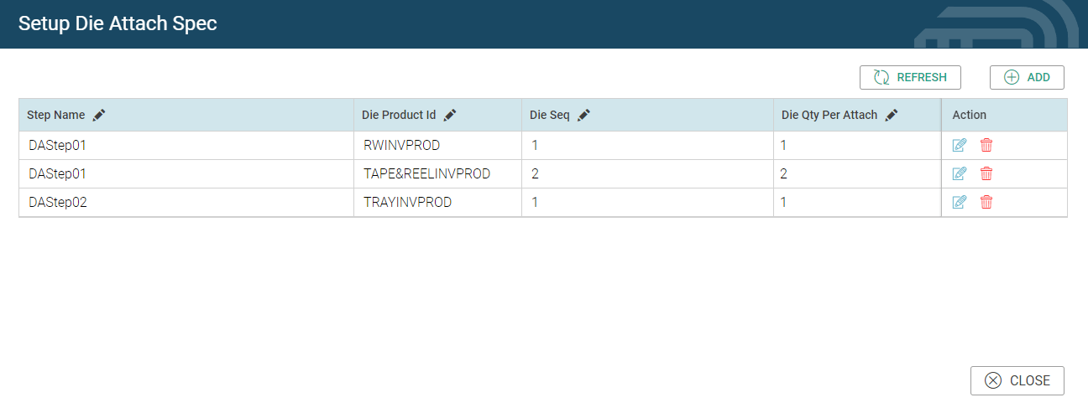Edit the TAPE&REELINVPROD row
This screenshot has width=1088, height=413.
960,174
